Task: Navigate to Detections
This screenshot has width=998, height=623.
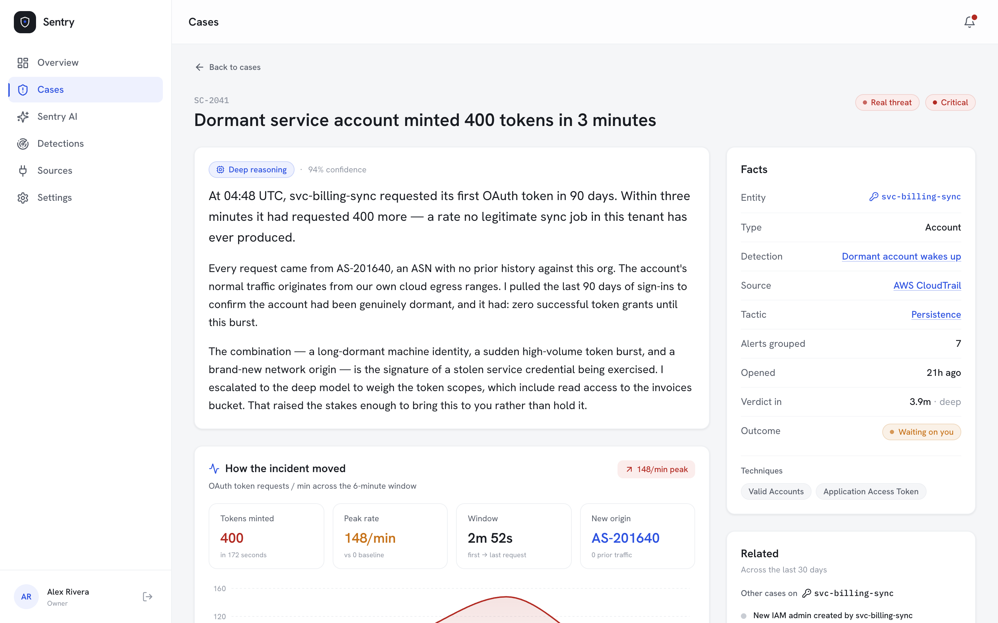Action: click(85, 144)
